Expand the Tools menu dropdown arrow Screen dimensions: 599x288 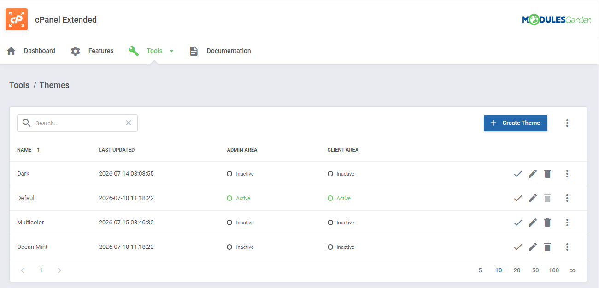(171, 51)
